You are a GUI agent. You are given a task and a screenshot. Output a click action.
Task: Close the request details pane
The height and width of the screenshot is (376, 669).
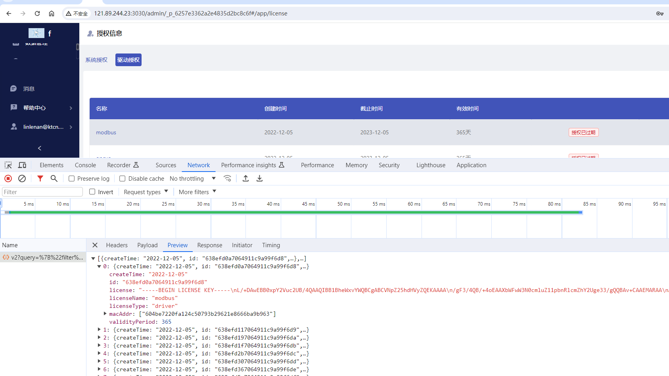click(95, 245)
